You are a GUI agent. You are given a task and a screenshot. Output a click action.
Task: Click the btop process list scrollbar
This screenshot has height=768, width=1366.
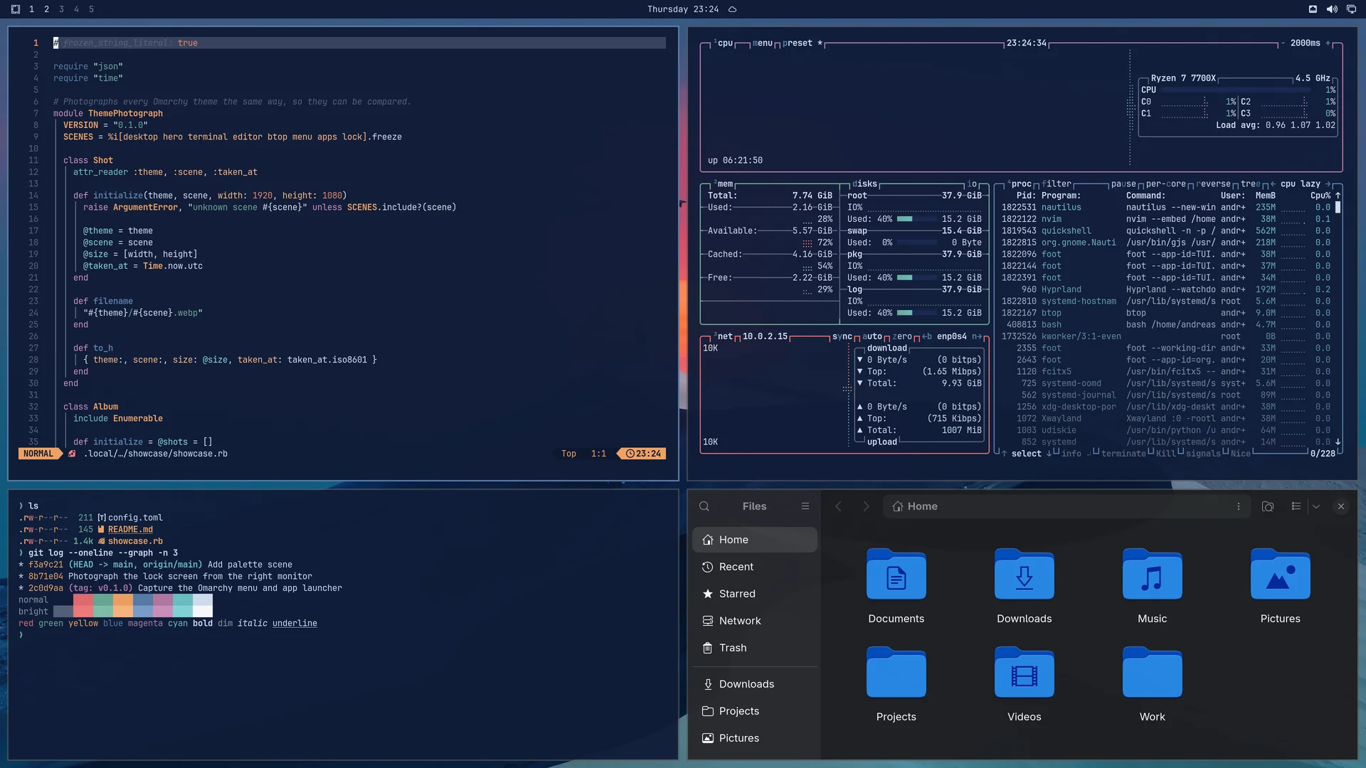1338,208
